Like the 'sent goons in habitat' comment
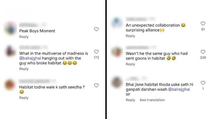The image size is (212, 119). pos(203,52)
